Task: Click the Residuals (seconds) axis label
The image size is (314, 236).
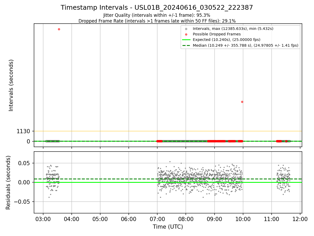Action: 8,183
